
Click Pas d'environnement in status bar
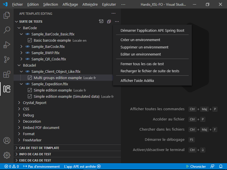41,167
